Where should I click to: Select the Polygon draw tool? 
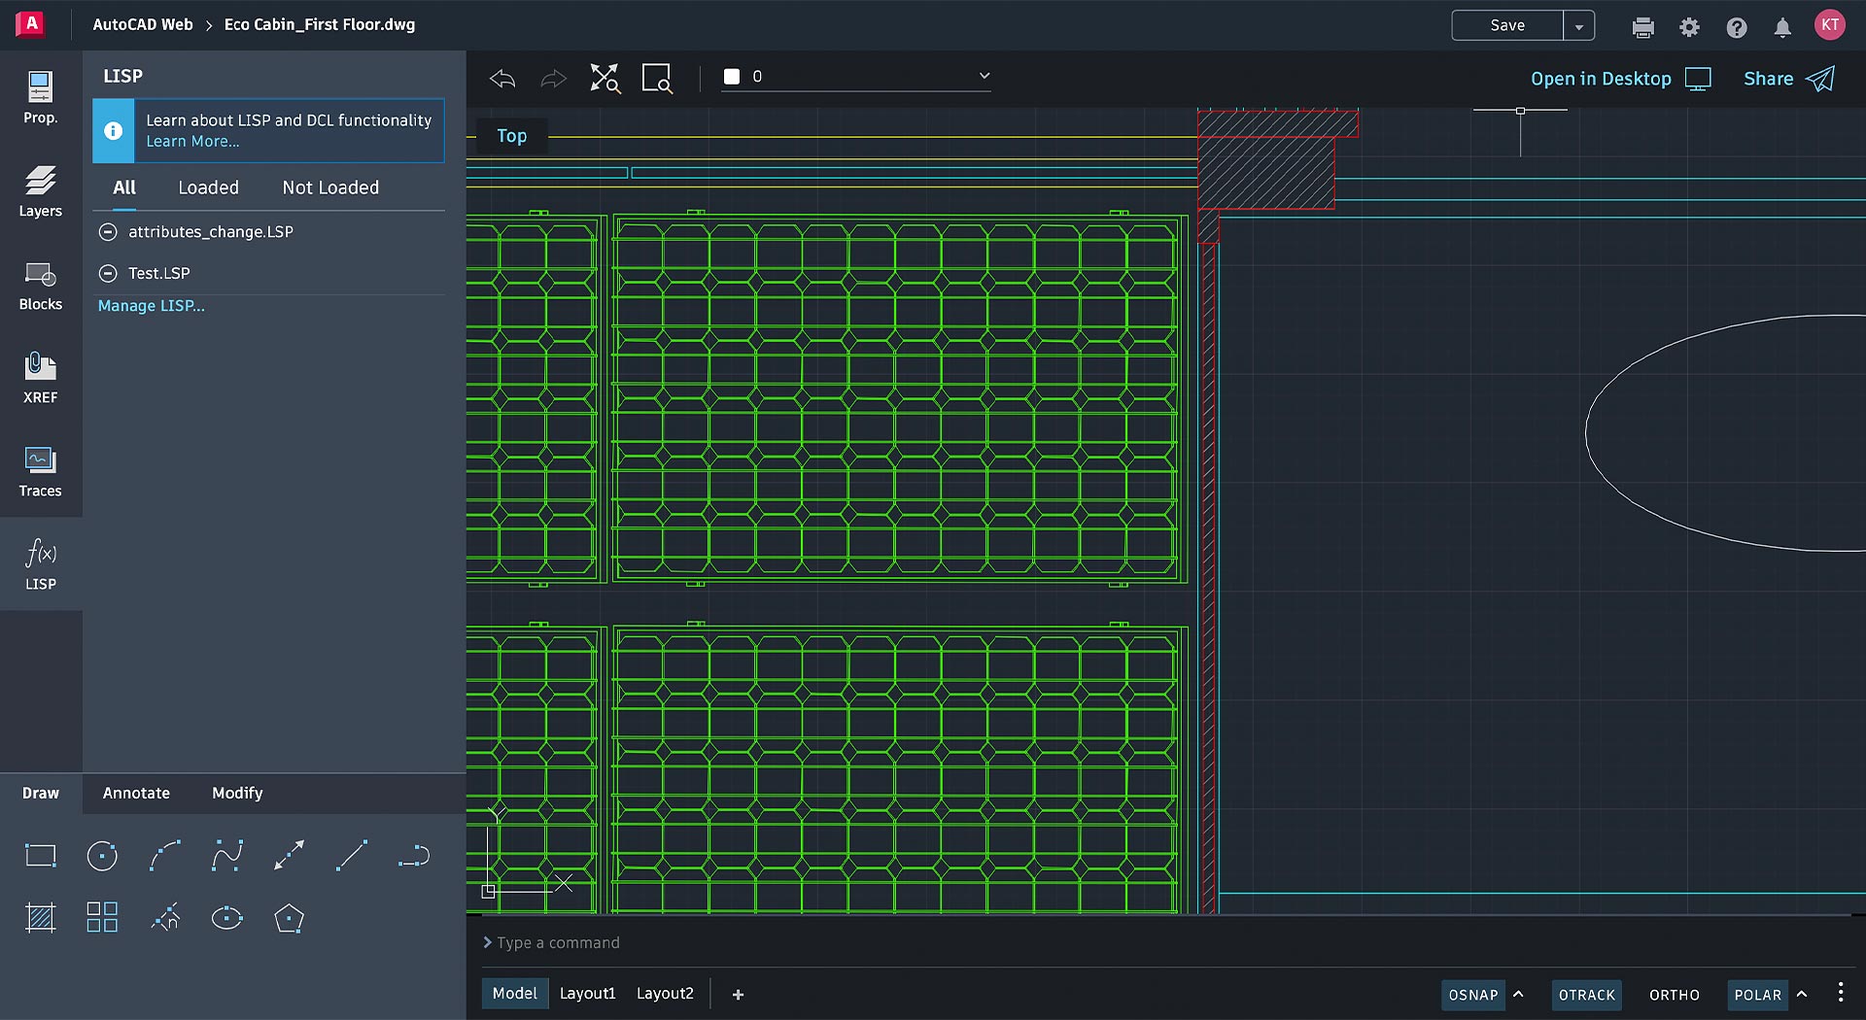289,918
